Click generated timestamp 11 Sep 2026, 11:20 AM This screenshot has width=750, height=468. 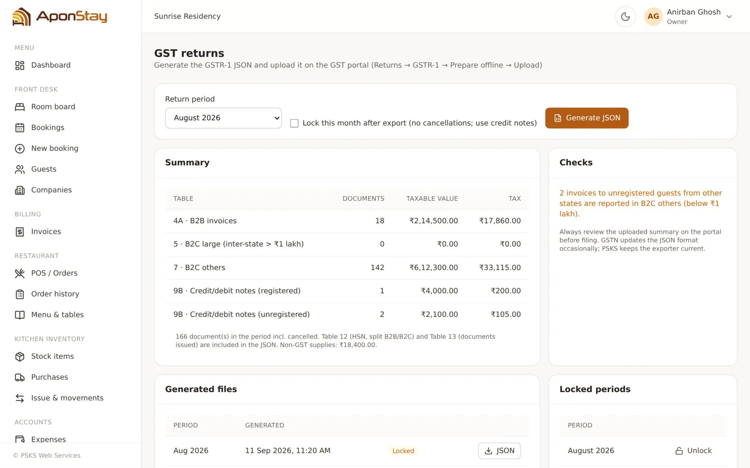(x=288, y=451)
